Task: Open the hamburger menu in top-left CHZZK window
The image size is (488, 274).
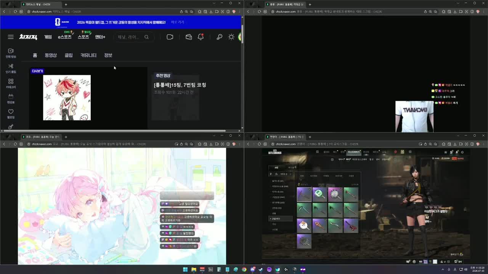Action: (x=11, y=37)
